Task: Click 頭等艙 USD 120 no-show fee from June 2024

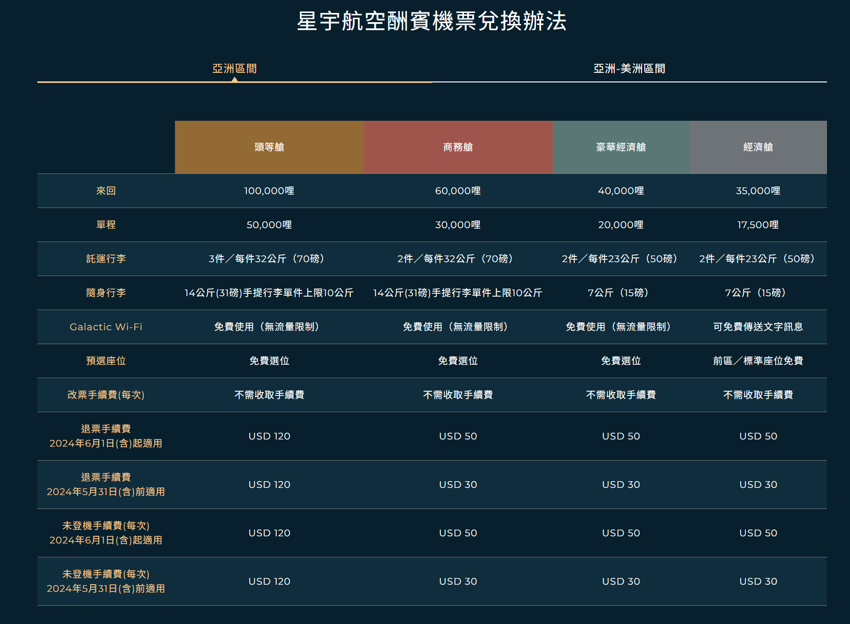Action: click(269, 533)
